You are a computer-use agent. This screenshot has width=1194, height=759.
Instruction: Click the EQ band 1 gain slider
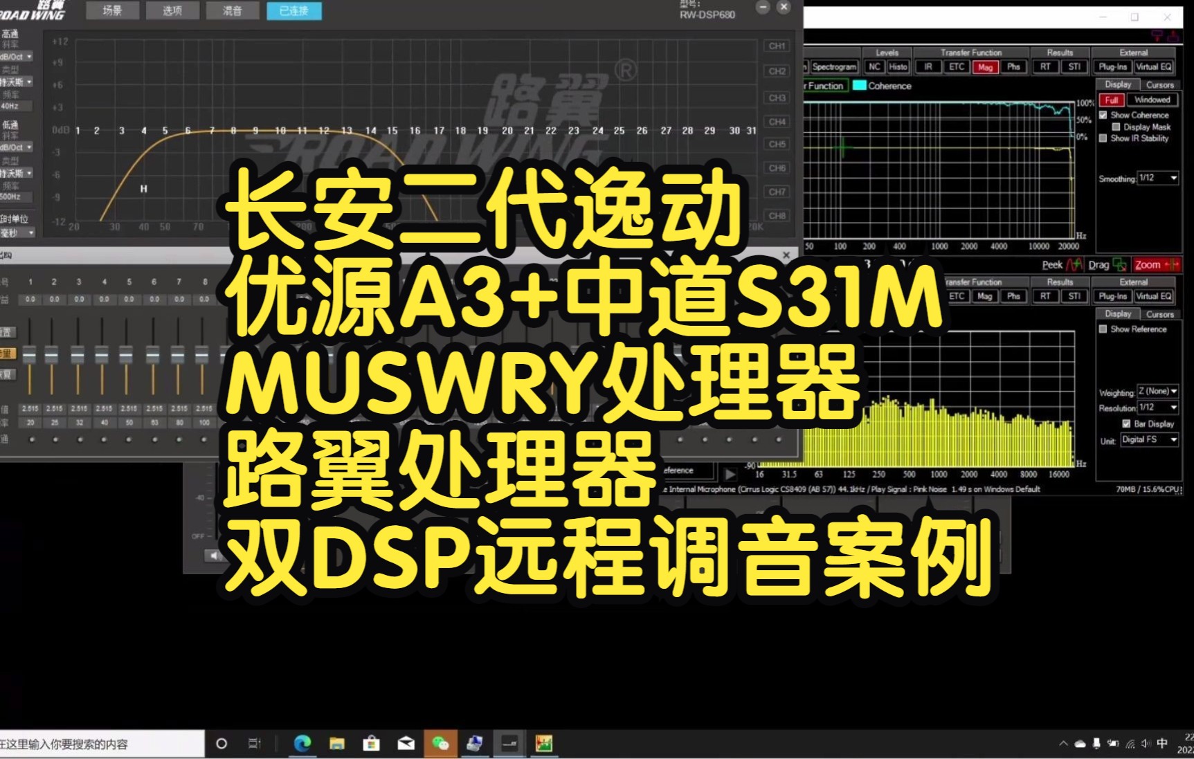tap(29, 356)
